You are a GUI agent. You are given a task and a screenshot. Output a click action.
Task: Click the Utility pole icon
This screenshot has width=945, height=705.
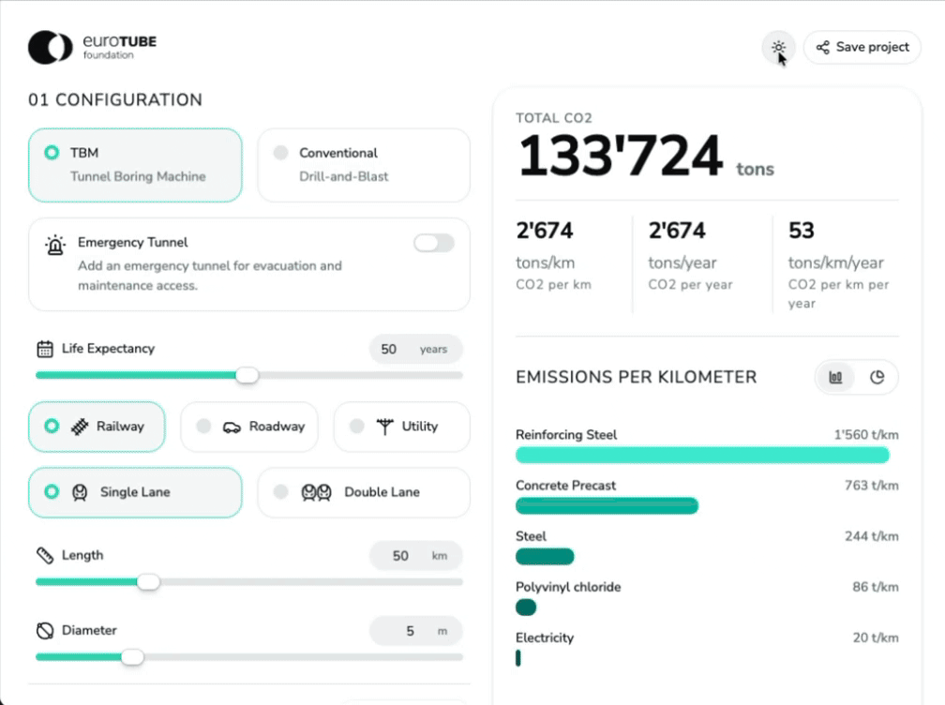tap(384, 427)
